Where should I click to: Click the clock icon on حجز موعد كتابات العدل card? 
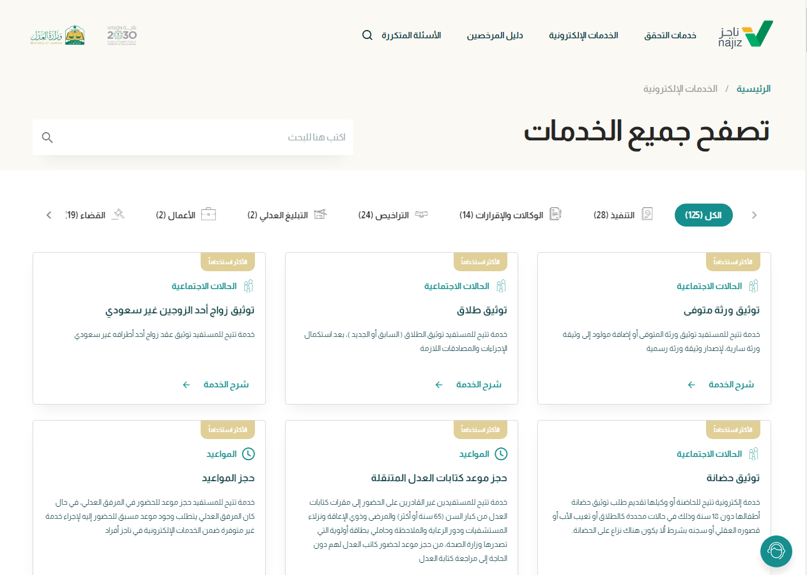coord(502,454)
